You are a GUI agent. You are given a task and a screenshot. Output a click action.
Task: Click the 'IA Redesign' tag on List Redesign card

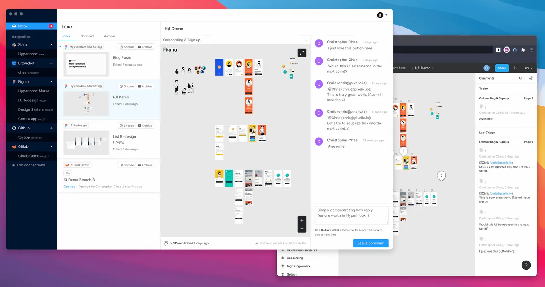76,126
